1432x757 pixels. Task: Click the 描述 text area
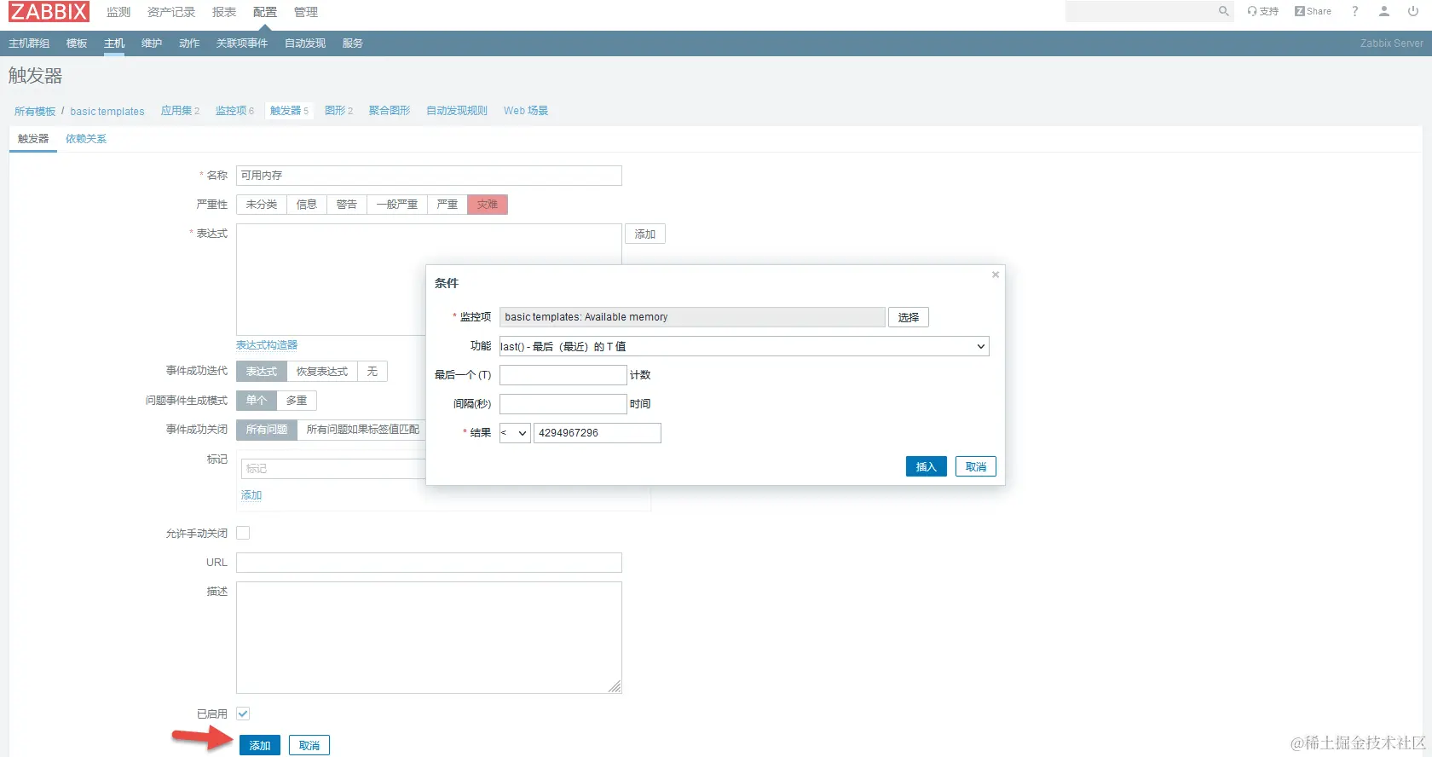click(429, 638)
